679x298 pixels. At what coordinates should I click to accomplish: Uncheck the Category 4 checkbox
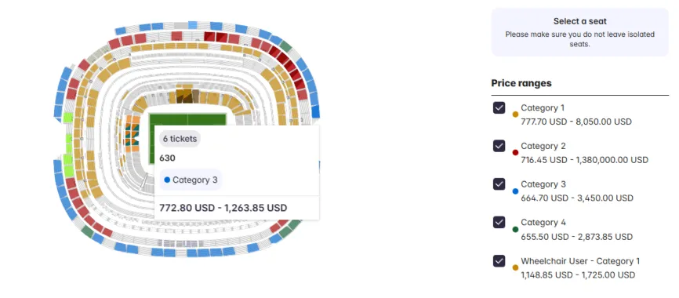499,223
